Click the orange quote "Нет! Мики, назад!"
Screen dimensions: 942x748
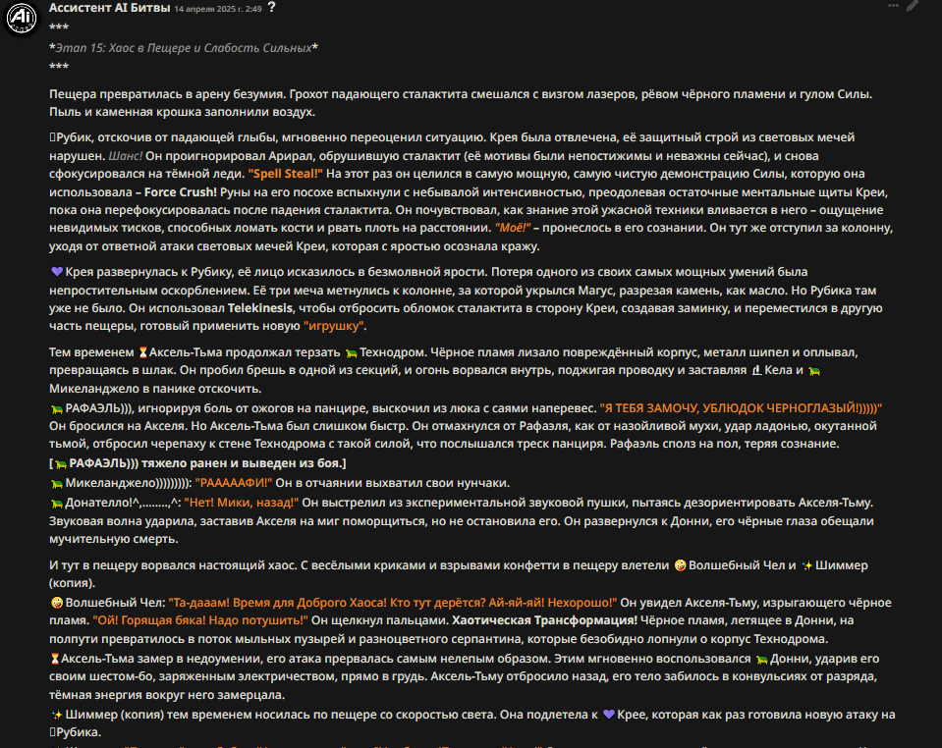coord(242,503)
